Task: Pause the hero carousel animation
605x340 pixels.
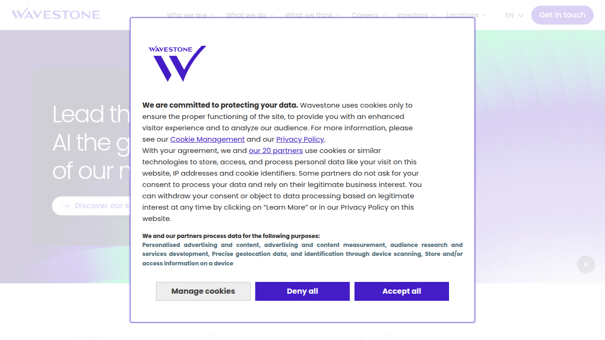Action: pyautogui.click(x=586, y=264)
